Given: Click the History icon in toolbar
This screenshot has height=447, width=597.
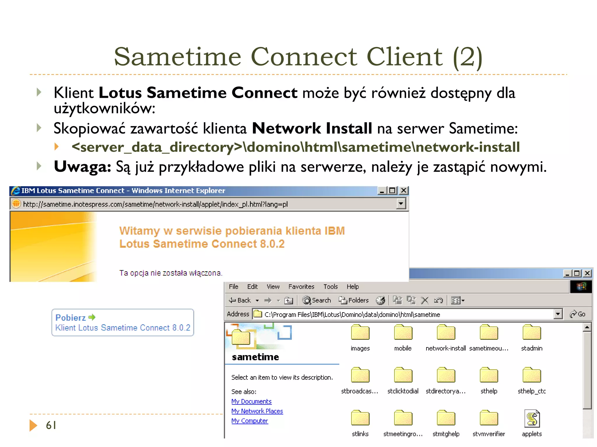Looking at the screenshot, I should click(380, 300).
